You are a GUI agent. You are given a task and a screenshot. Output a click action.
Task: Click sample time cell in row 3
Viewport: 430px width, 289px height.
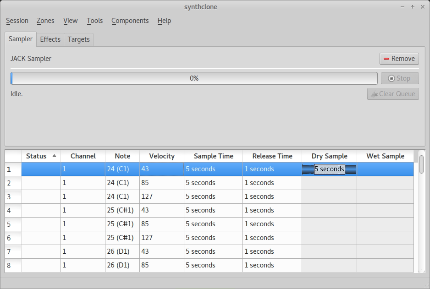click(x=213, y=196)
